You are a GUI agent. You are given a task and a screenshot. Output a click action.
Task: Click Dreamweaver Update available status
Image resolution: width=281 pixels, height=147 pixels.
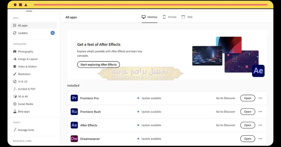click(149, 139)
